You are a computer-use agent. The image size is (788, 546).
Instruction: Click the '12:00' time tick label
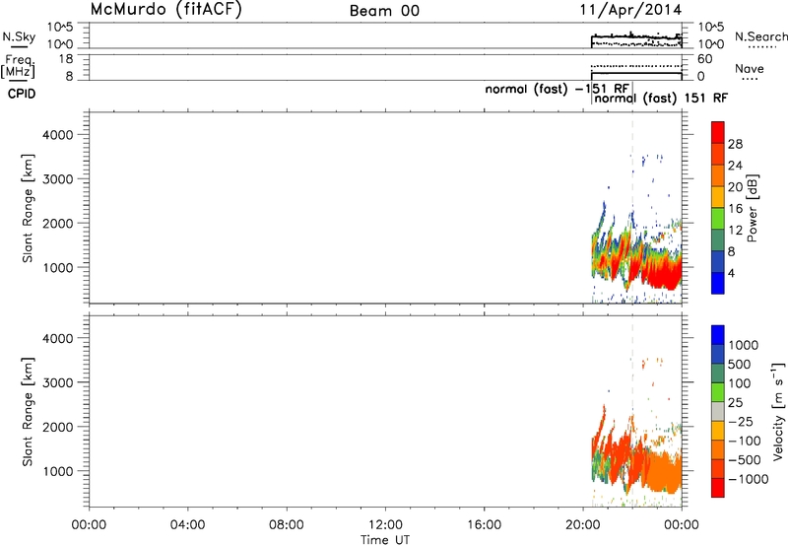pyautogui.click(x=385, y=525)
